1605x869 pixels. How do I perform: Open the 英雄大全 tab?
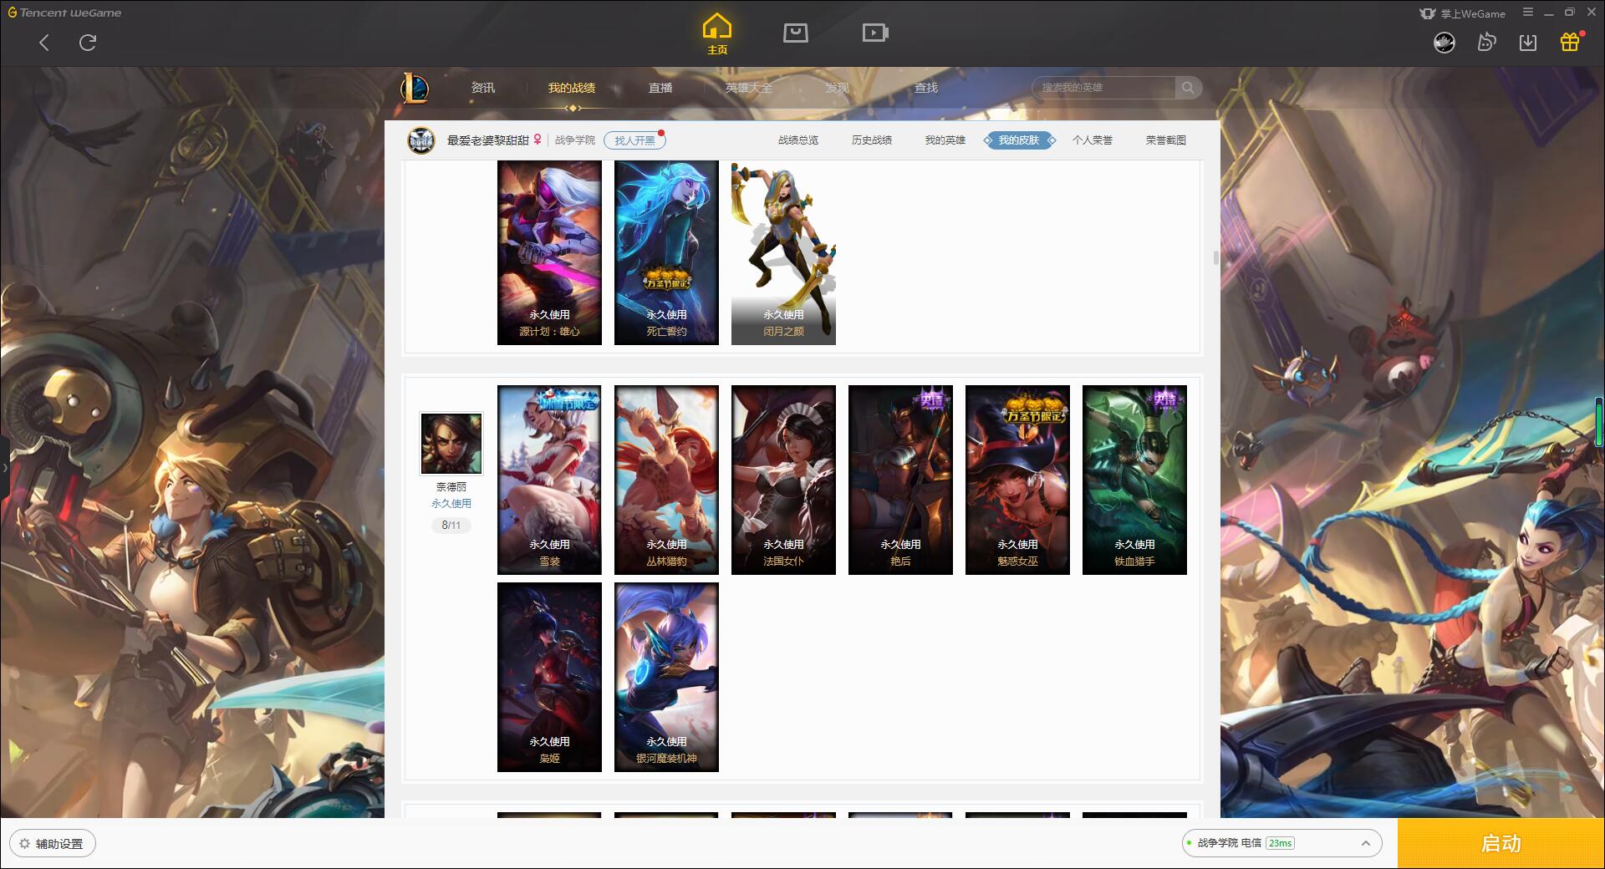coord(749,88)
